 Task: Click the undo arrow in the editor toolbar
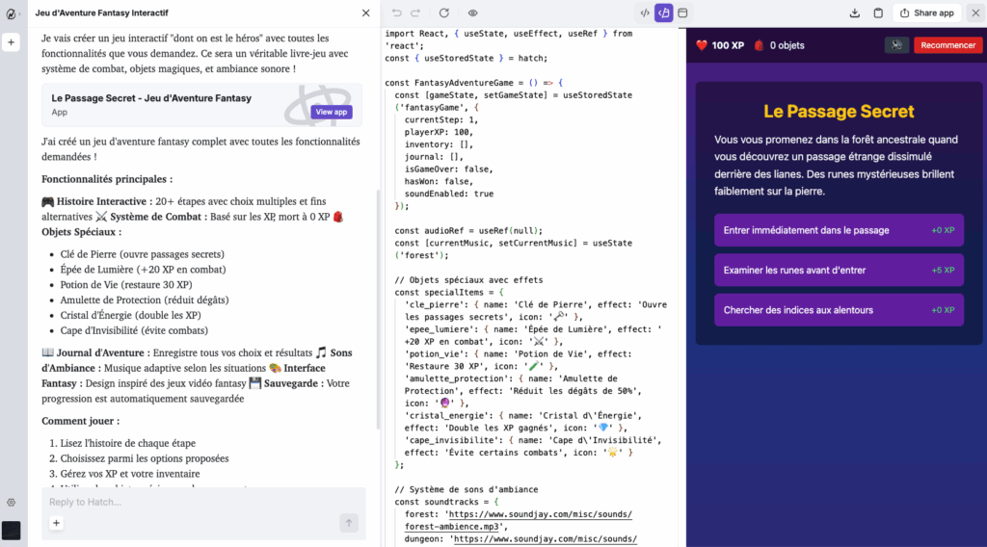click(396, 13)
